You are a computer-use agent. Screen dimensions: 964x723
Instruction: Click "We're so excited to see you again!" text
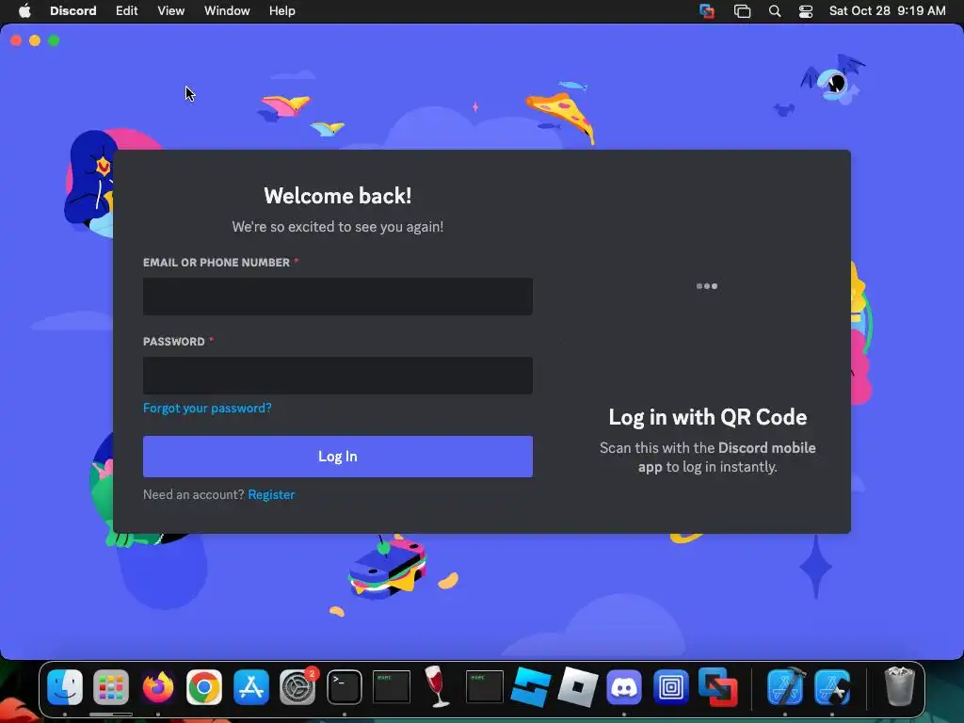click(x=338, y=227)
